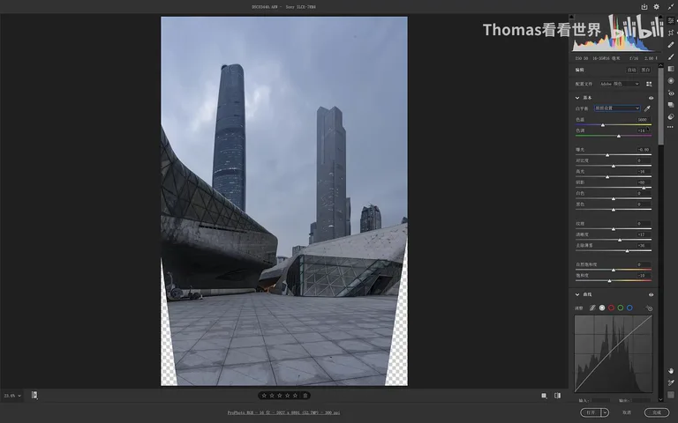
Task: Click the tone curve graph
Action: pyautogui.click(x=614, y=353)
